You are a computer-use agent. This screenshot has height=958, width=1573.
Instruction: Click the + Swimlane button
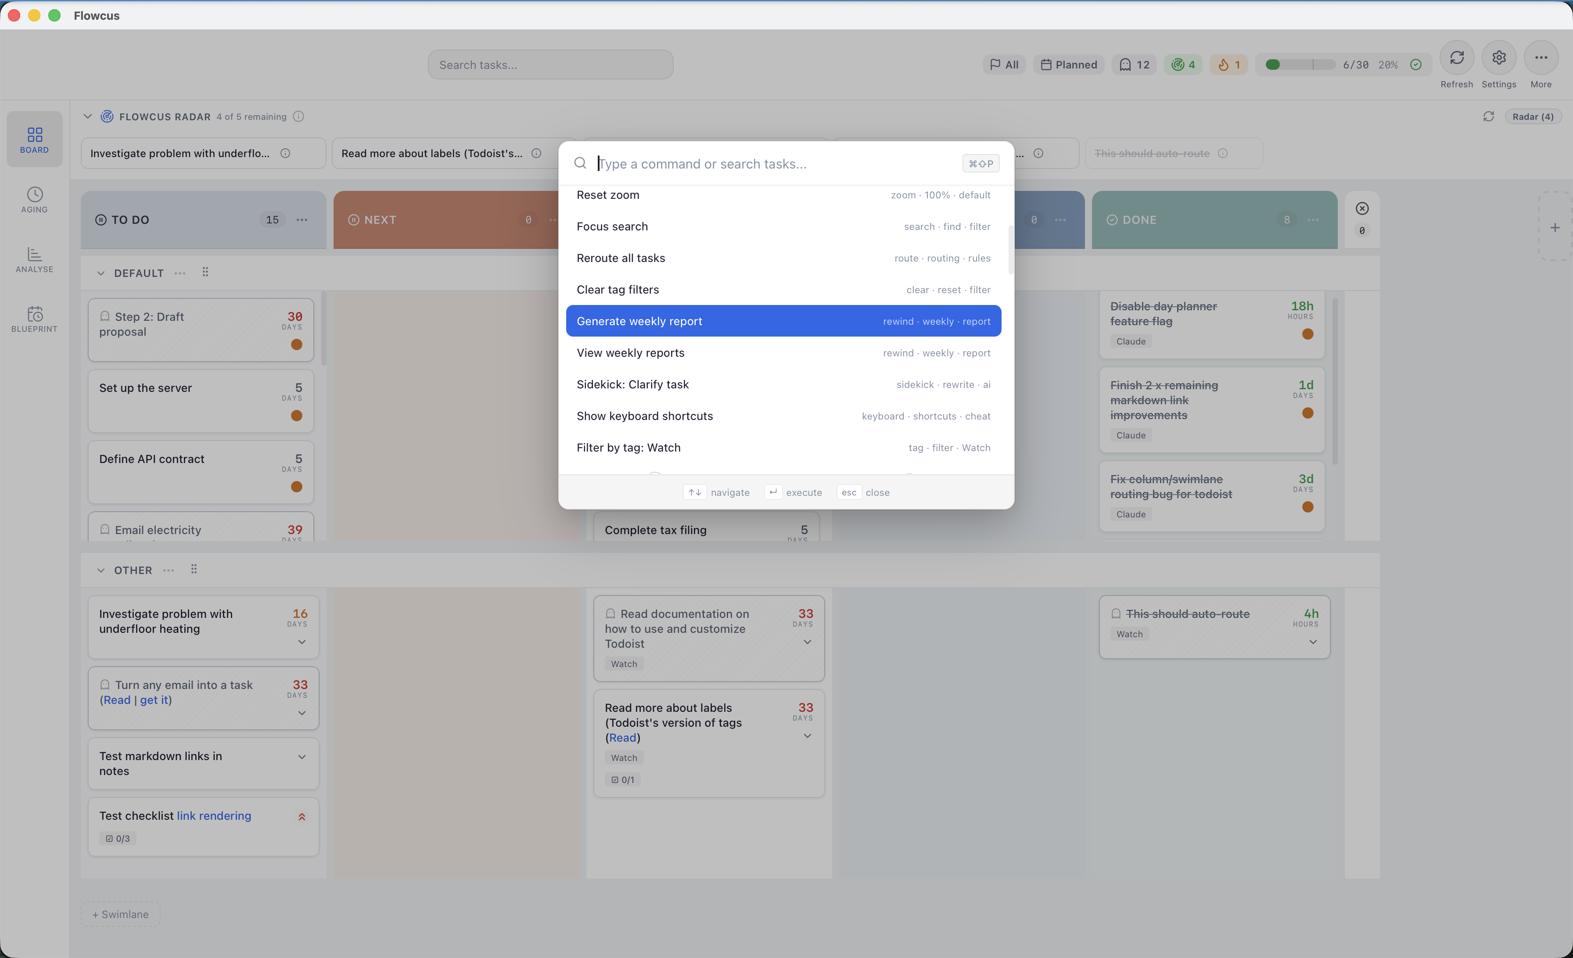tap(121, 914)
